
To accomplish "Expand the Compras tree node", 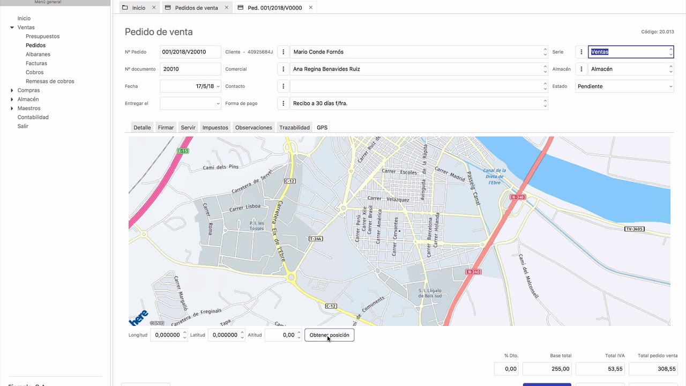I will coord(12,90).
